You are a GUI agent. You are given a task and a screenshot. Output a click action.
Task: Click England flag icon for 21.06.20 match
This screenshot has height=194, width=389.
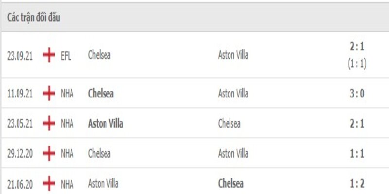[49, 184]
